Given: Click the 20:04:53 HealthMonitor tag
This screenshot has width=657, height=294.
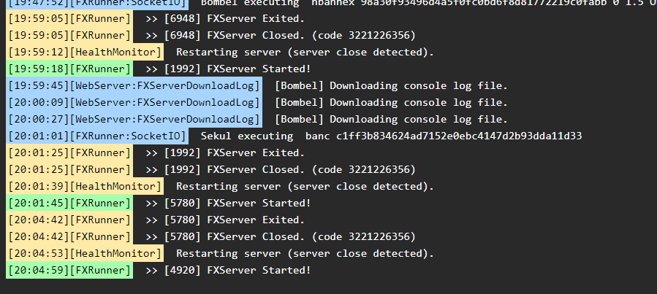Looking at the screenshot, I should coord(85,253).
